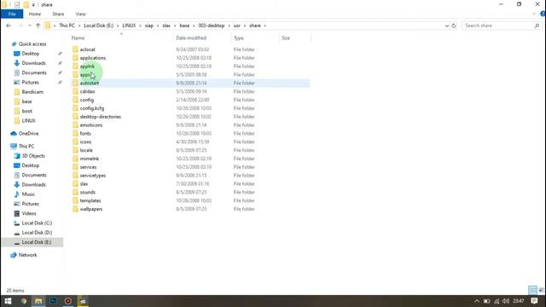Go up one folder level
The width and height of the screenshot is (546, 307).
tap(38, 26)
